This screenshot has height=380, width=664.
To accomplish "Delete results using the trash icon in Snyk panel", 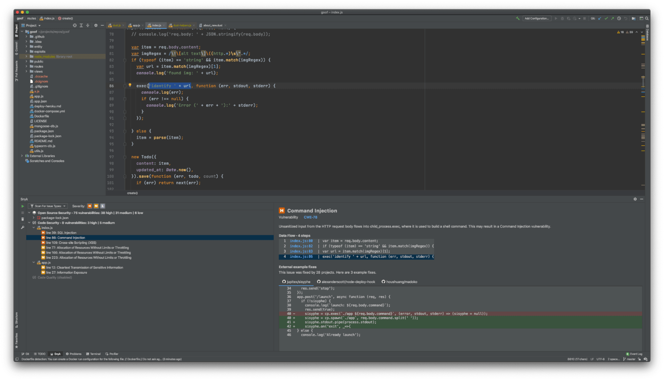I will coord(23,219).
